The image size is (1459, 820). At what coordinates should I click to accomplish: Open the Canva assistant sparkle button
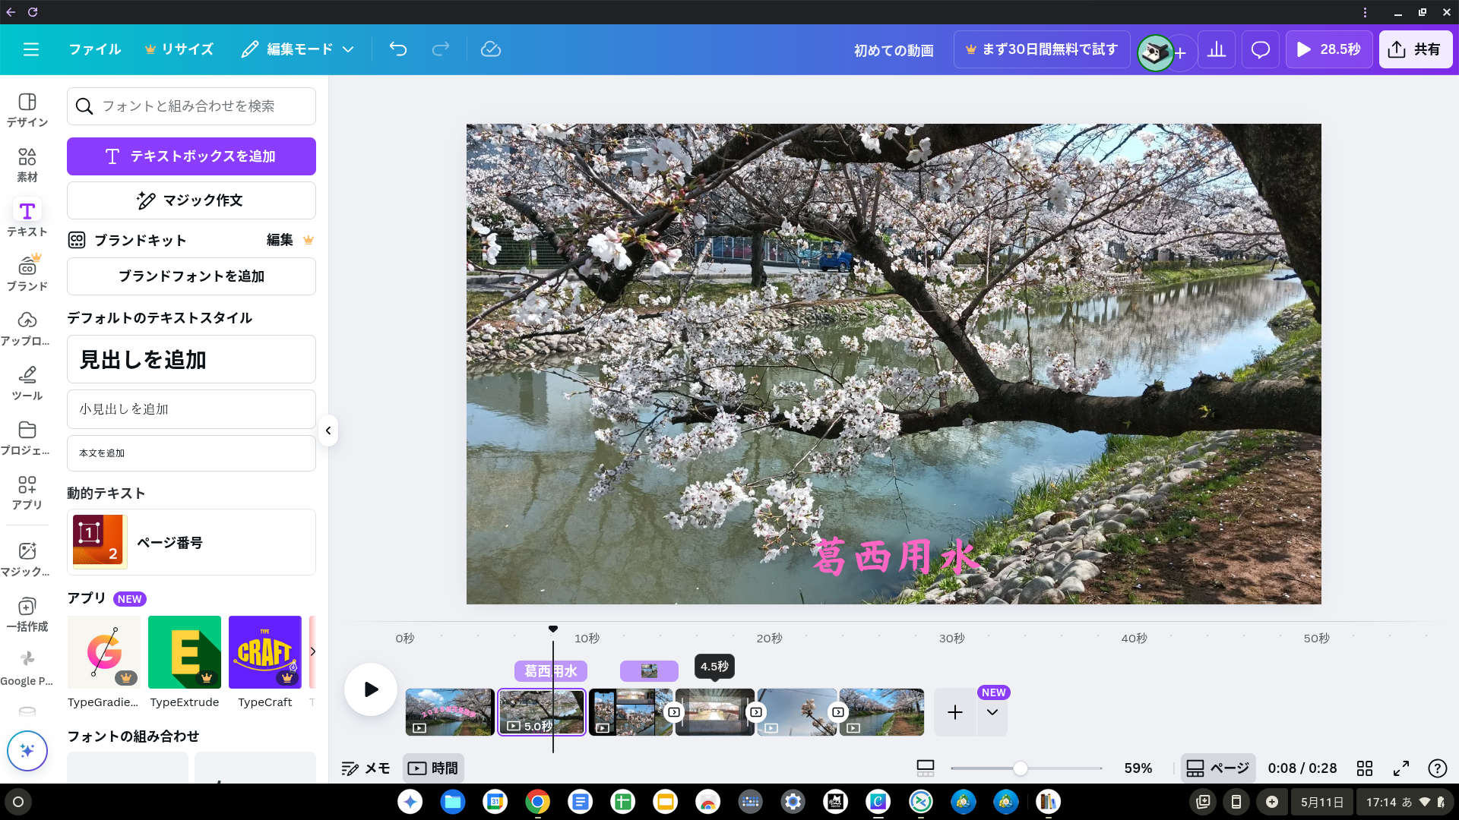27,751
